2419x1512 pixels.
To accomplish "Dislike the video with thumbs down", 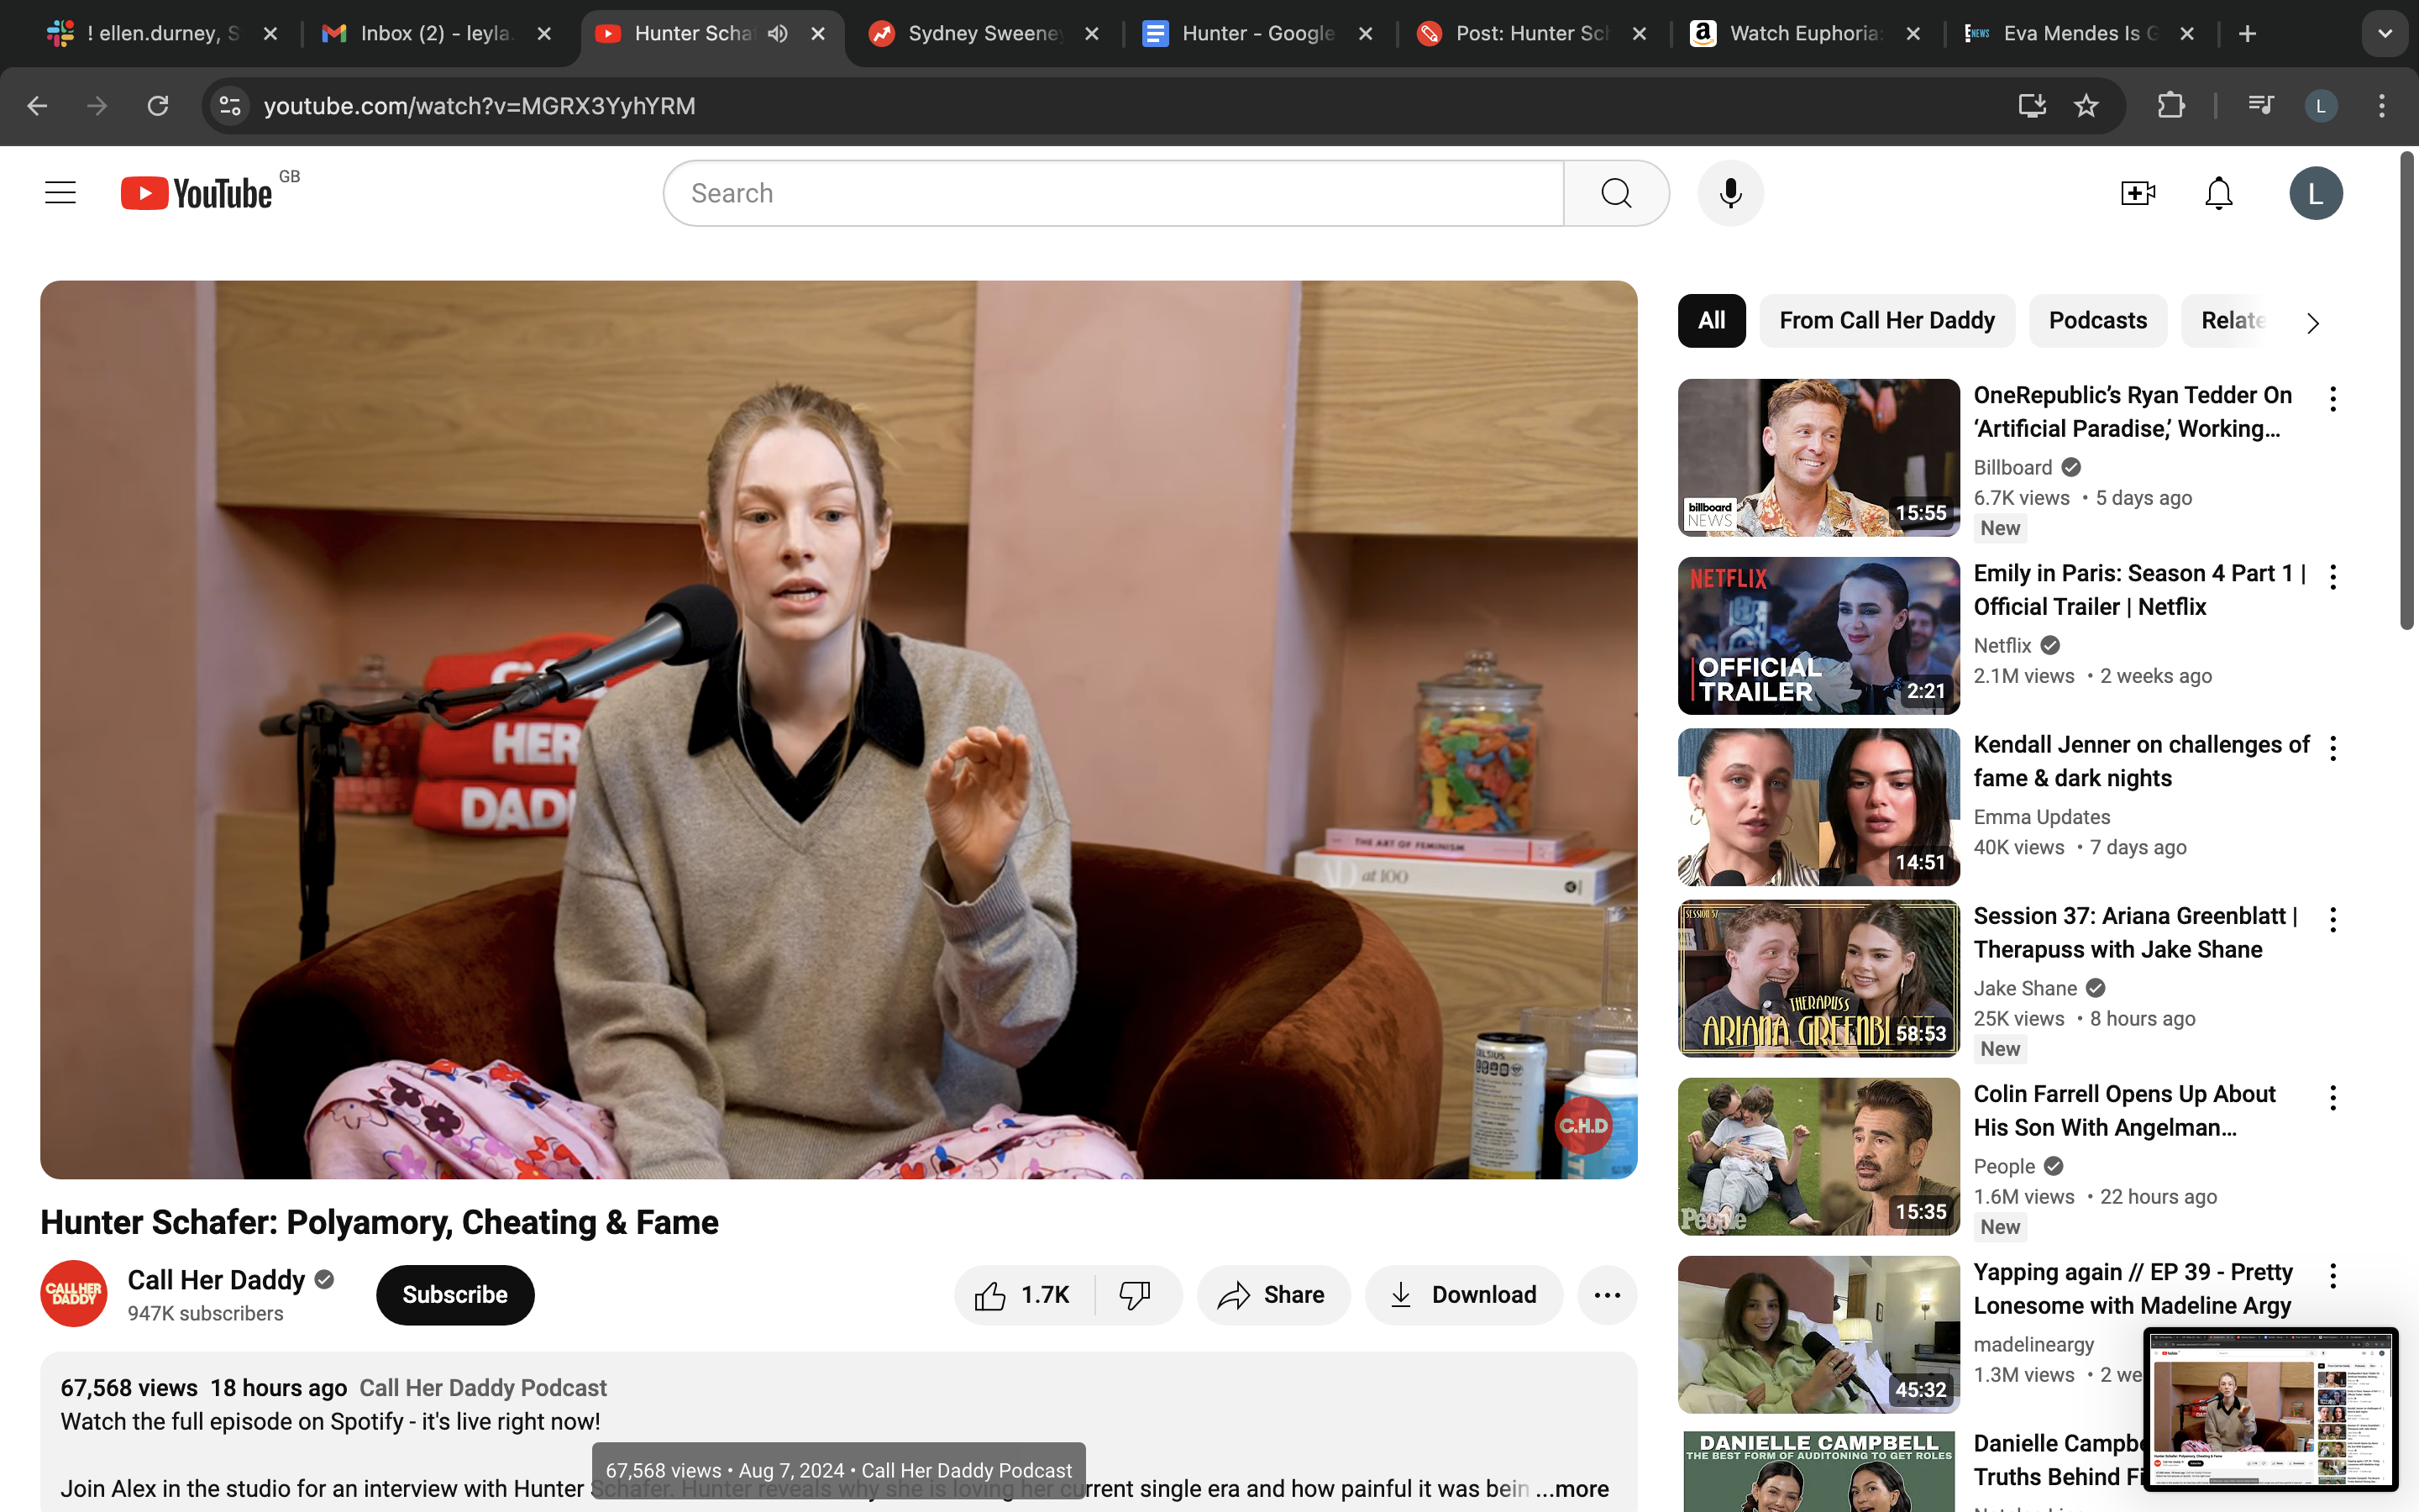I will click(1135, 1295).
